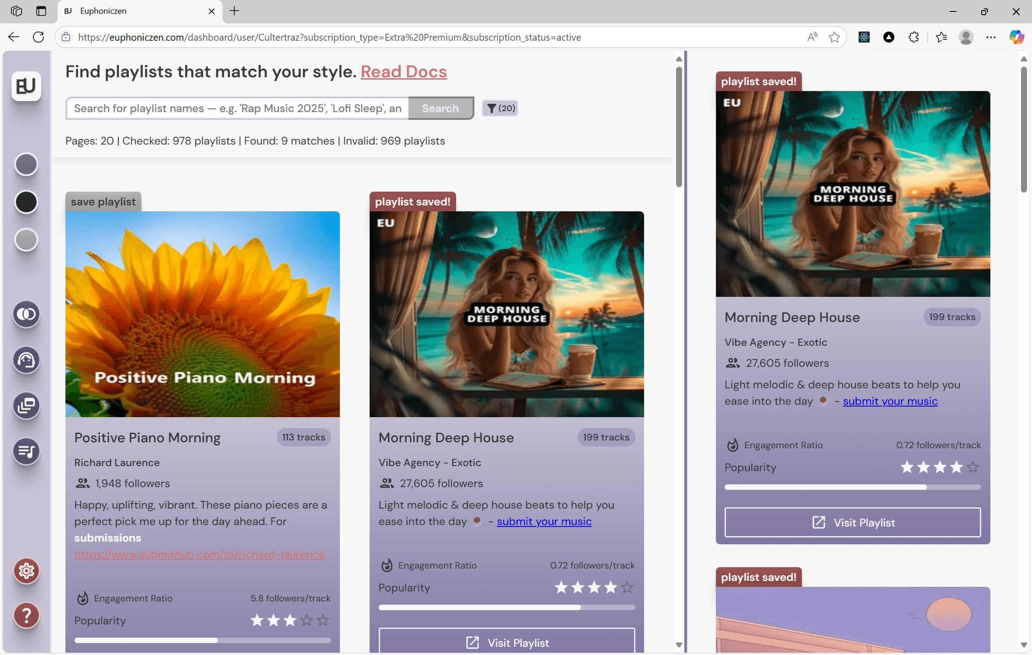The image size is (1032, 655).
Task: Open the overlapping circles sidebar icon
Action: 26,314
